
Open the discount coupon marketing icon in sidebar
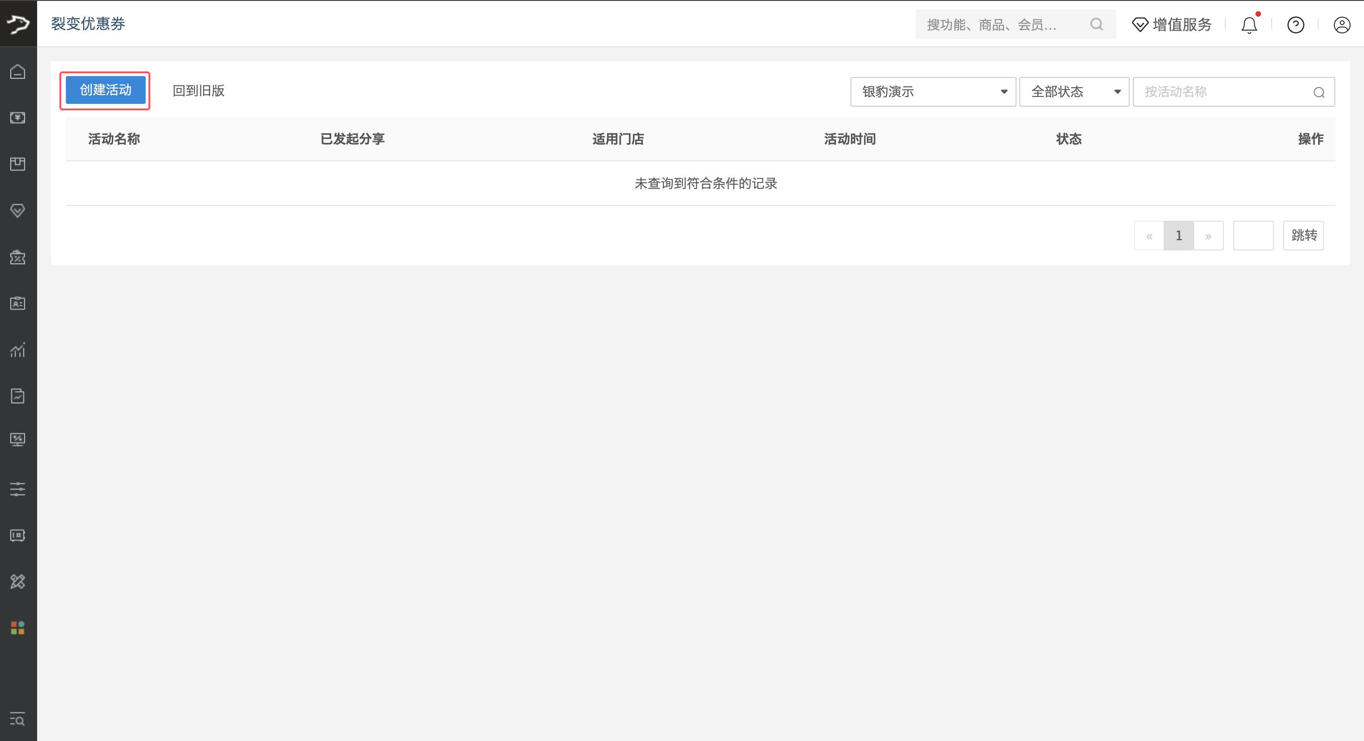point(18,257)
